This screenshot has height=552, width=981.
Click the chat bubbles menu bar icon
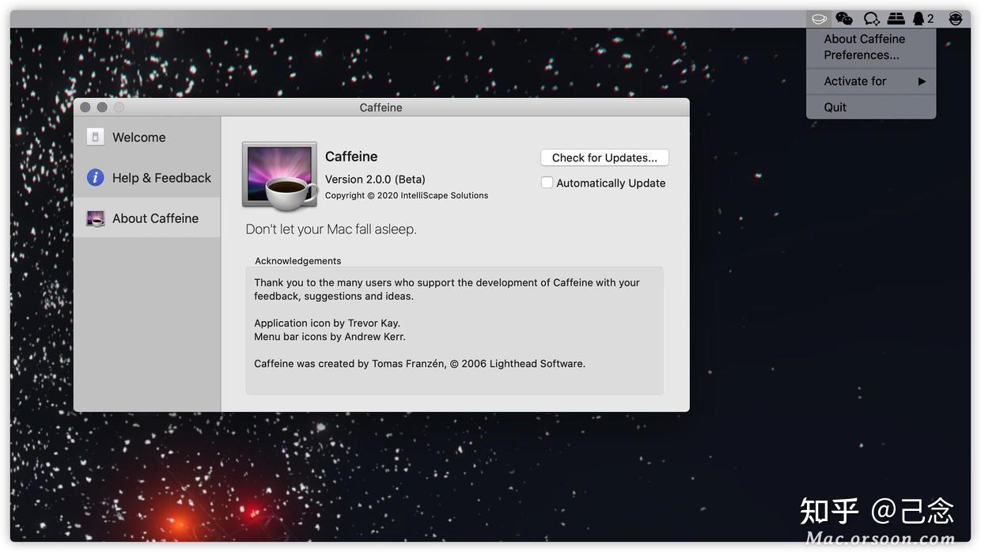871,18
